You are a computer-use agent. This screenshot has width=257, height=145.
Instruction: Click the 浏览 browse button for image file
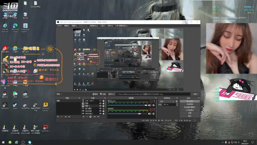tap(195, 94)
